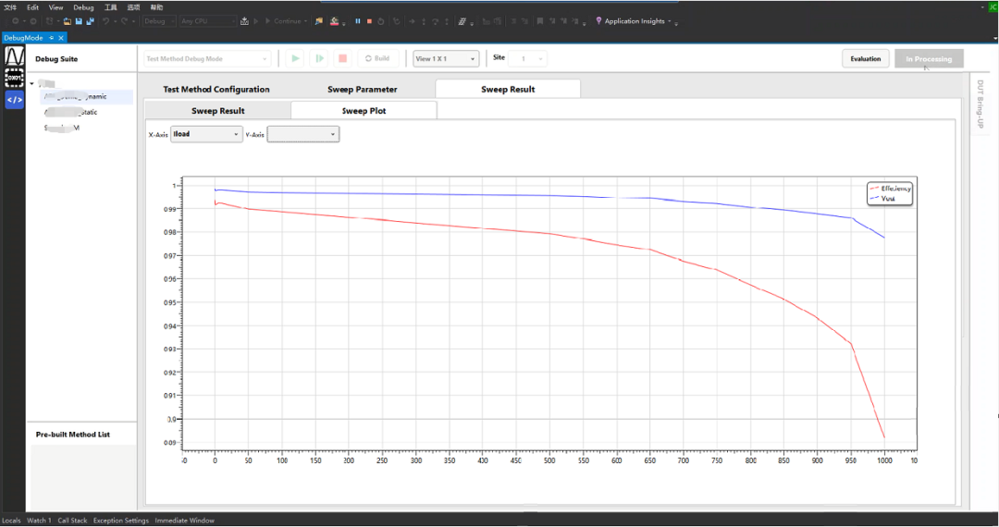This screenshot has width=999, height=527.
Task: Click the Build button
Action: point(377,58)
